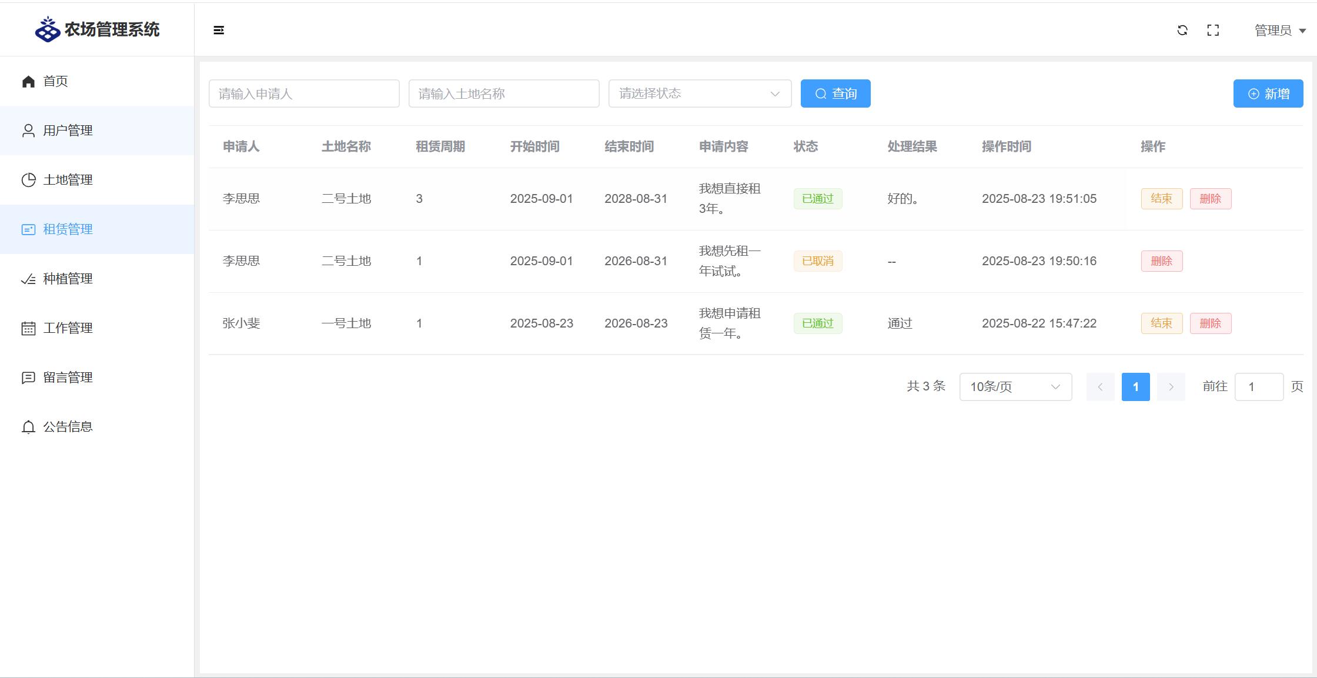
Task: Focus the 请输入土地名称 input field
Action: 504,93
